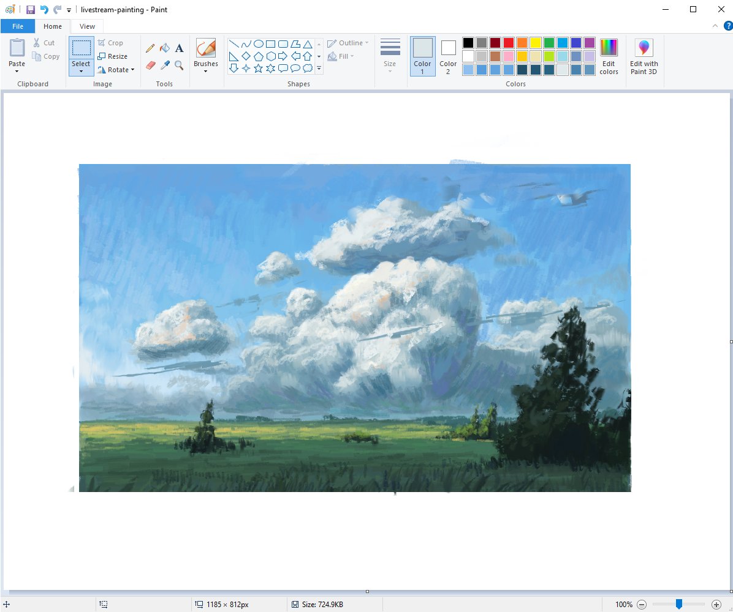This screenshot has width=733, height=612.
Task: Pick the purple color swatch
Action: [x=590, y=43]
